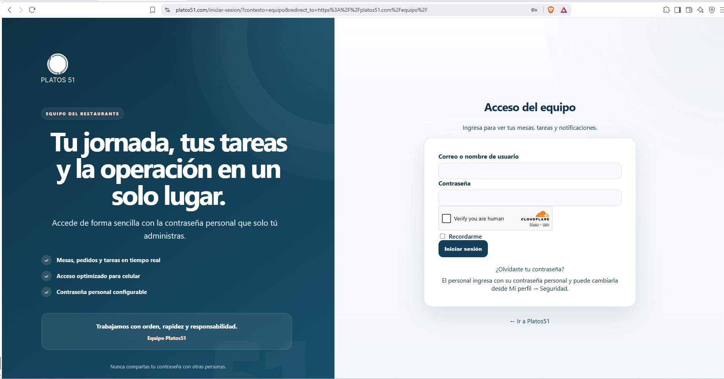Click the 'Acceso del equipo' heading
The width and height of the screenshot is (724, 379).
tap(530, 107)
